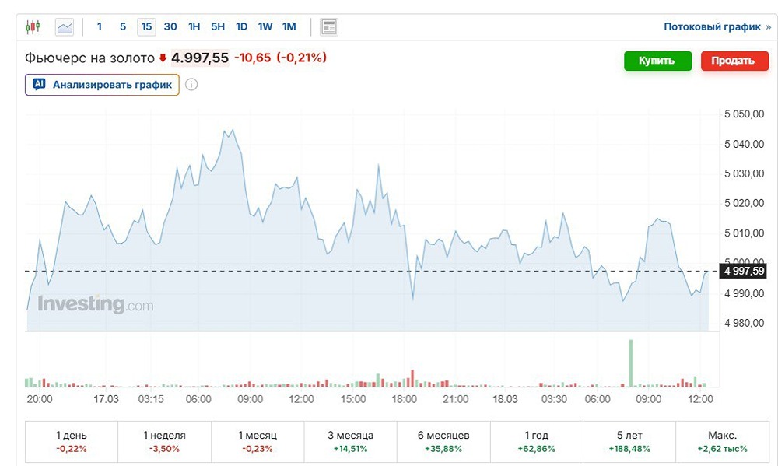
Task: Select the 1 месяц period
Action: 258,442
